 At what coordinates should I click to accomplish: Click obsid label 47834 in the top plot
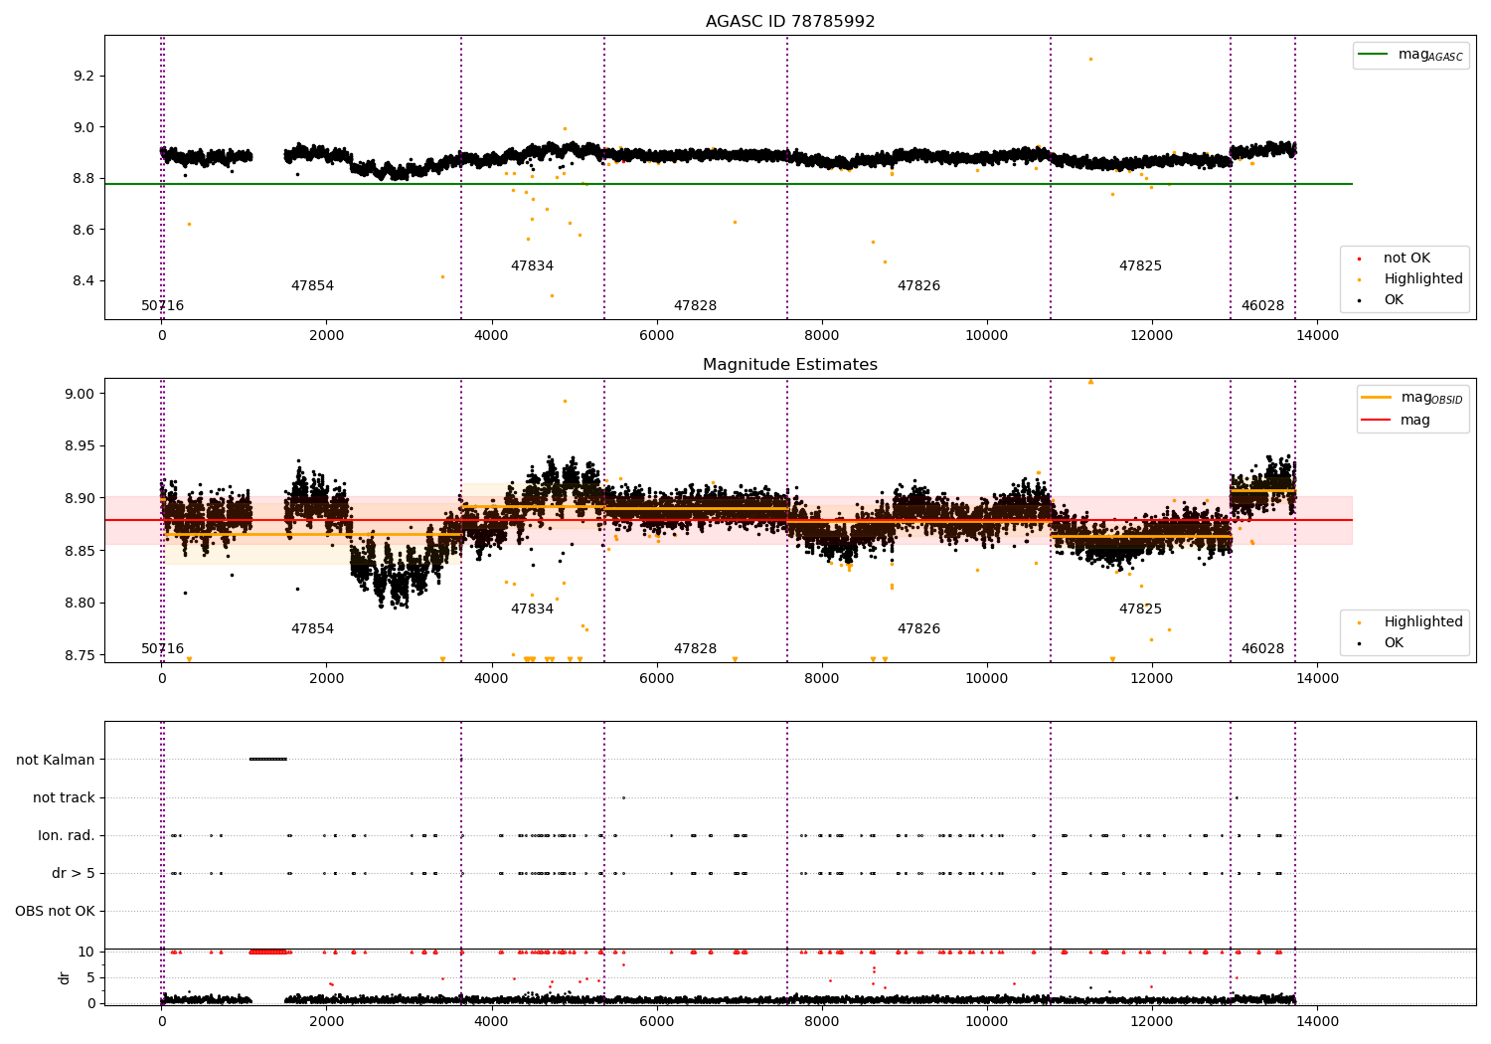click(532, 266)
